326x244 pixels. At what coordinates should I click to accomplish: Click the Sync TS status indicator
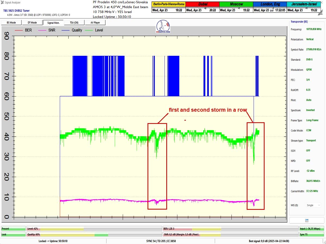pyautogui.click(x=312, y=234)
